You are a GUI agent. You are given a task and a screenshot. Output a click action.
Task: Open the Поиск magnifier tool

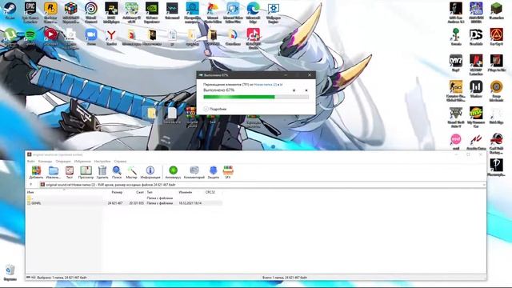tap(117, 172)
